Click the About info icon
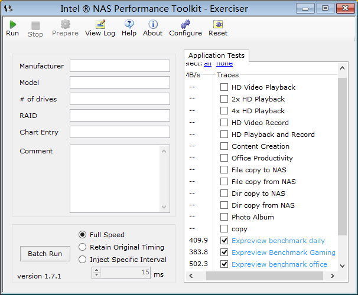 coord(152,25)
